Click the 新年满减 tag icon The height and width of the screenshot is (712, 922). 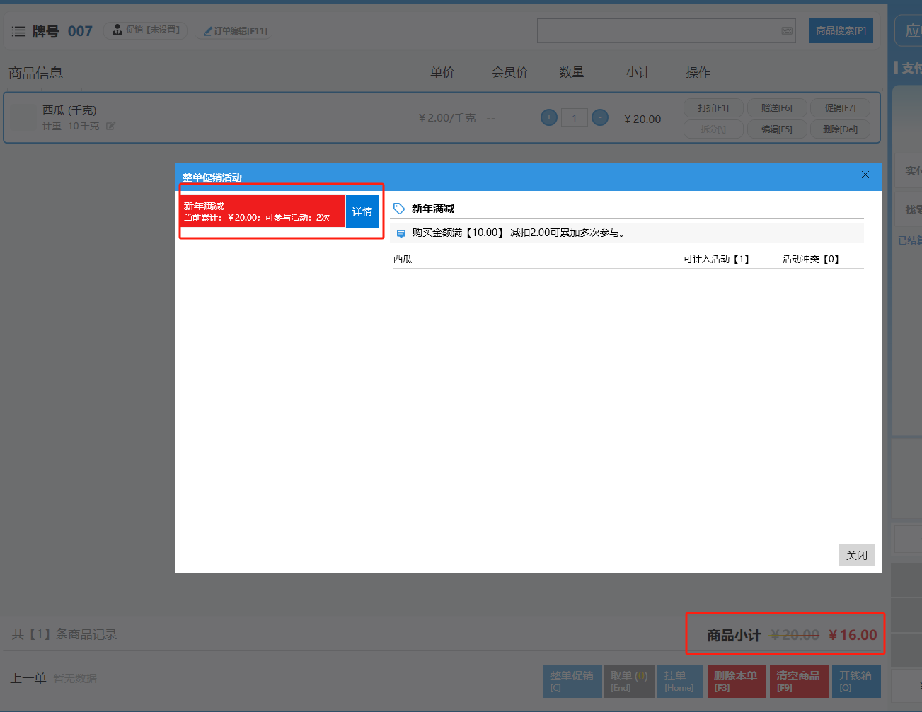(x=399, y=209)
